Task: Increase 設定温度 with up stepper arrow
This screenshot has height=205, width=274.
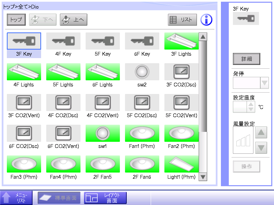Action: point(251,105)
